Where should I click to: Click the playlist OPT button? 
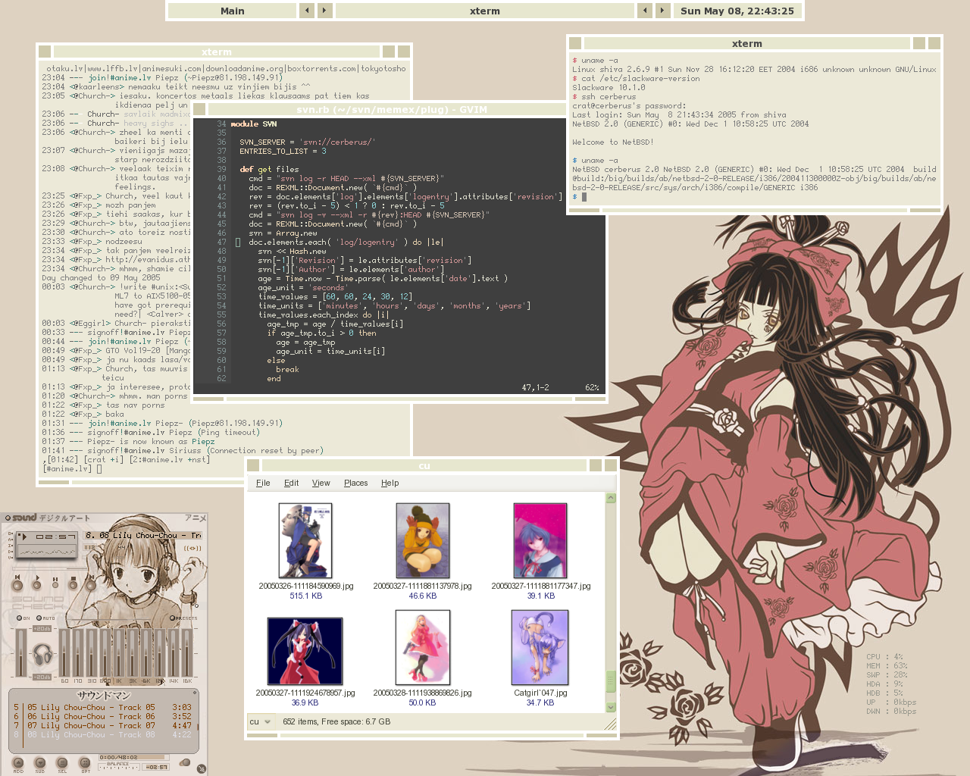pyautogui.click(x=85, y=762)
